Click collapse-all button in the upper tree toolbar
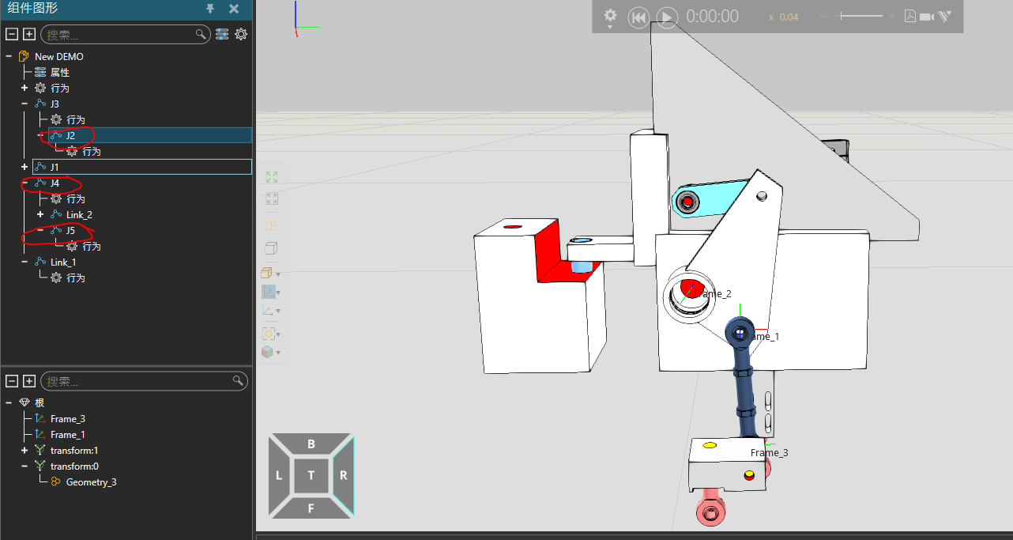This screenshot has width=1013, height=540. click(x=12, y=34)
